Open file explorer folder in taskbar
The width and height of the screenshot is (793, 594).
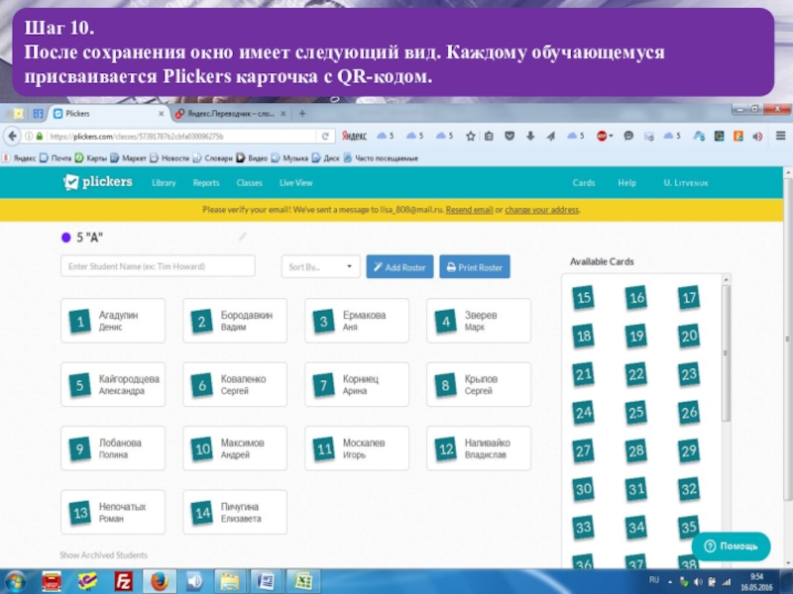229,582
